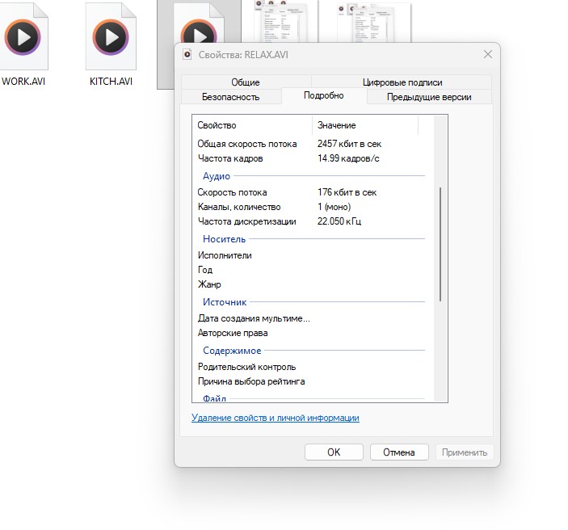Select the Родительский контроль row
The width and height of the screenshot is (568, 530).
[x=313, y=367]
